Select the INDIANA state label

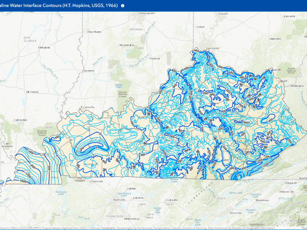click(x=136, y=30)
